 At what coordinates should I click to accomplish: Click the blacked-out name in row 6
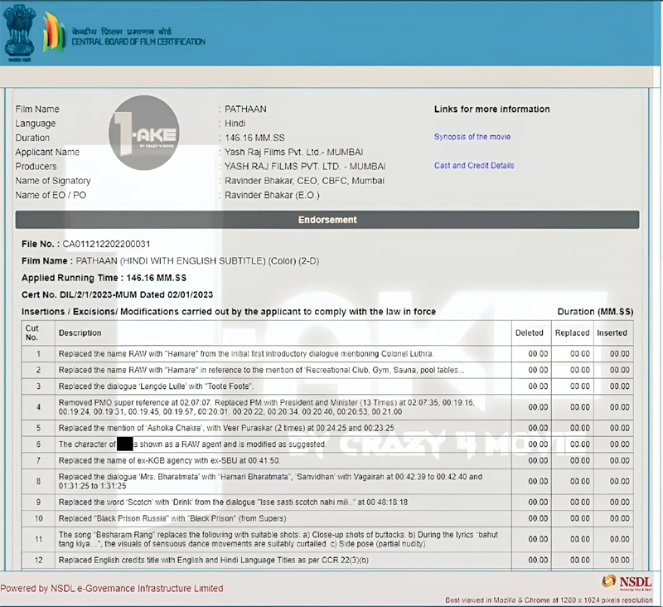click(125, 444)
